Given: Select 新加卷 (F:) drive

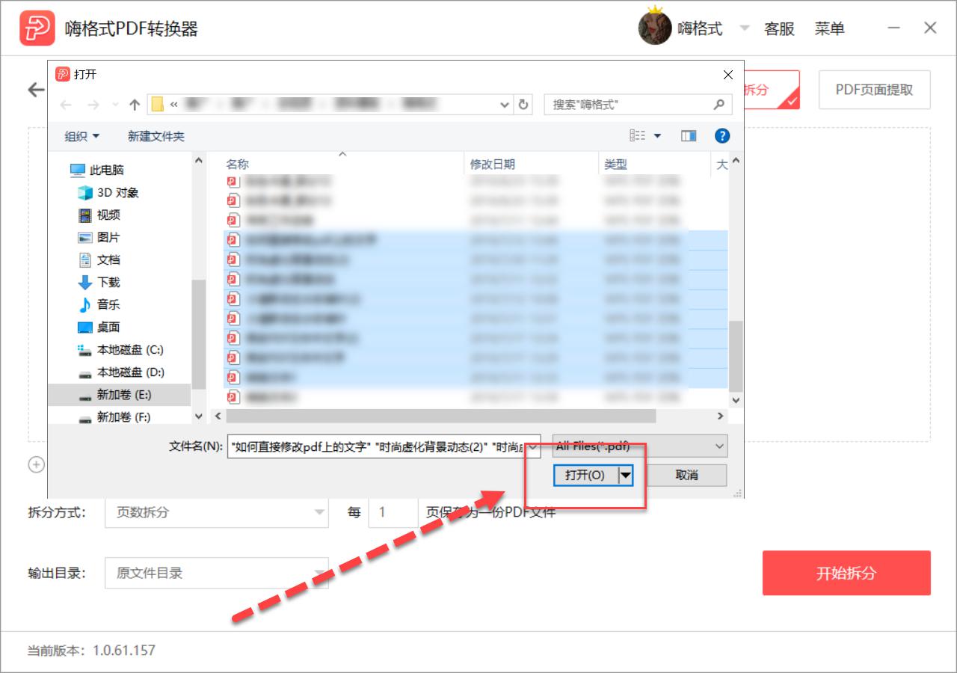Looking at the screenshot, I should tap(114, 417).
